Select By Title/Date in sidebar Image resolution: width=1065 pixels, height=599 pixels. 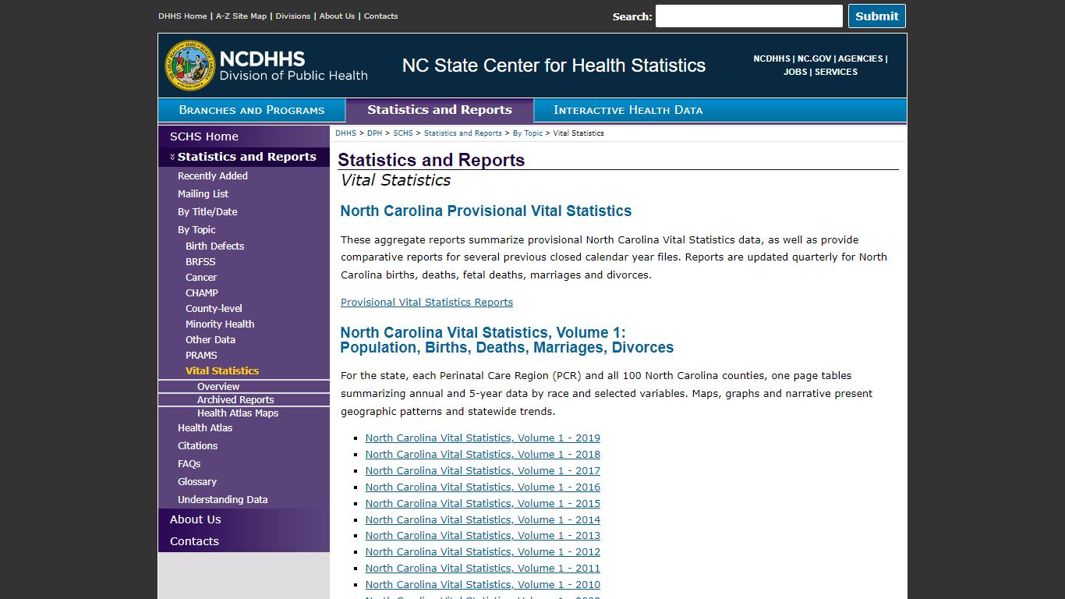coord(207,212)
